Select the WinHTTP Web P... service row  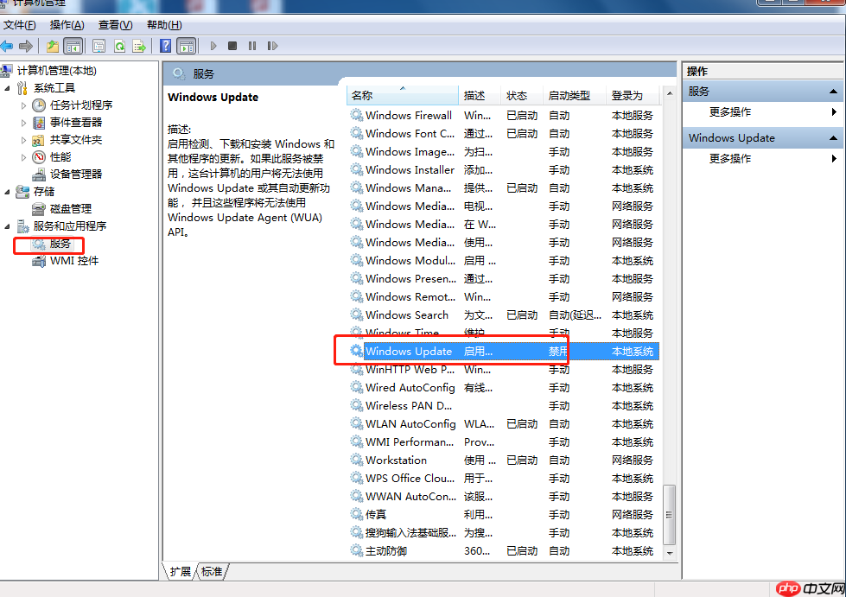point(504,370)
